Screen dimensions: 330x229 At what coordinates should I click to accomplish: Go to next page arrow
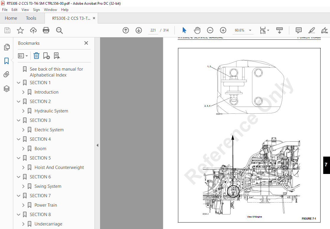point(139,30)
